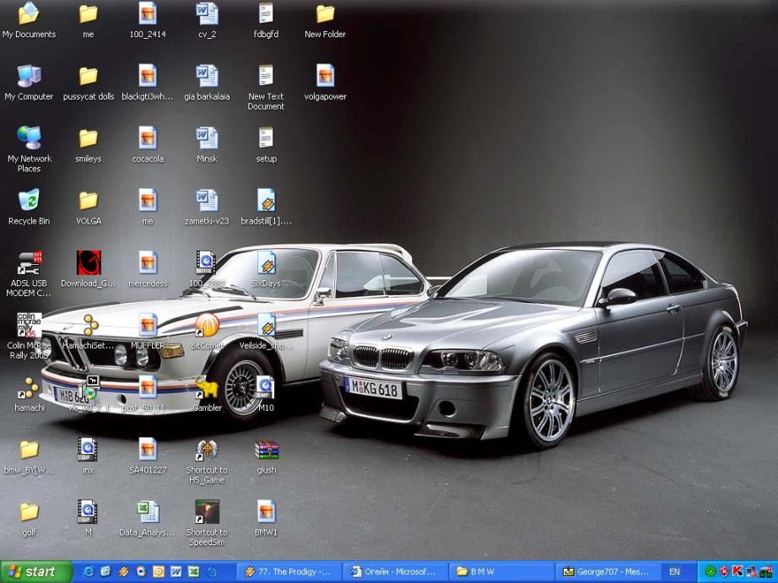
Task: Launch Internet Explorer from Quick Launch
Action: point(88,572)
